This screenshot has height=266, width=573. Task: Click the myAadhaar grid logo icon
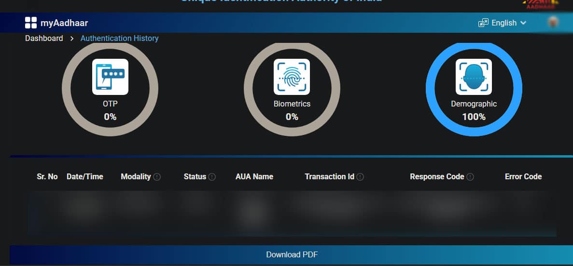click(x=31, y=23)
